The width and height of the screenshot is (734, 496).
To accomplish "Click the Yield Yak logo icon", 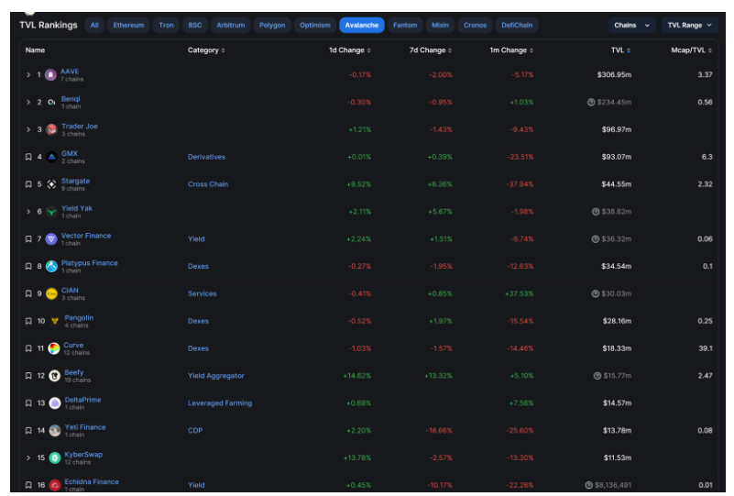I will [x=51, y=212].
